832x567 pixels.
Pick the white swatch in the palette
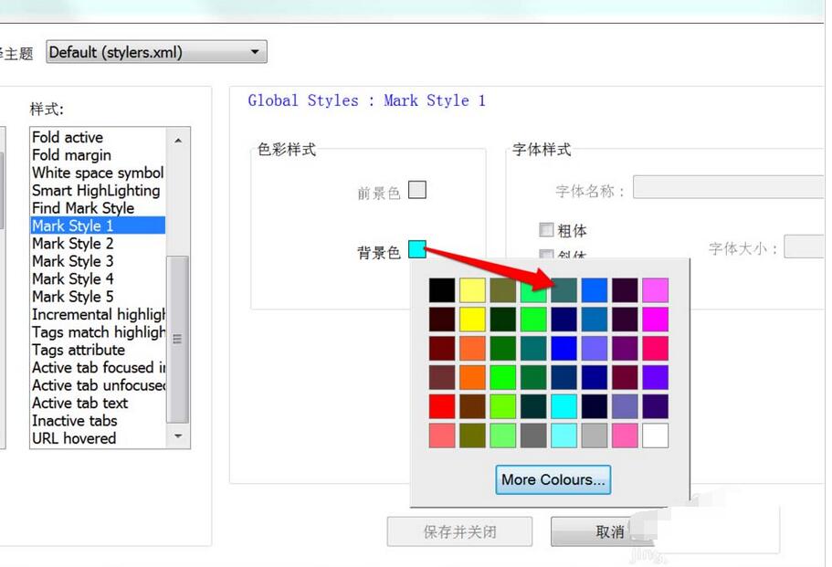pos(655,436)
